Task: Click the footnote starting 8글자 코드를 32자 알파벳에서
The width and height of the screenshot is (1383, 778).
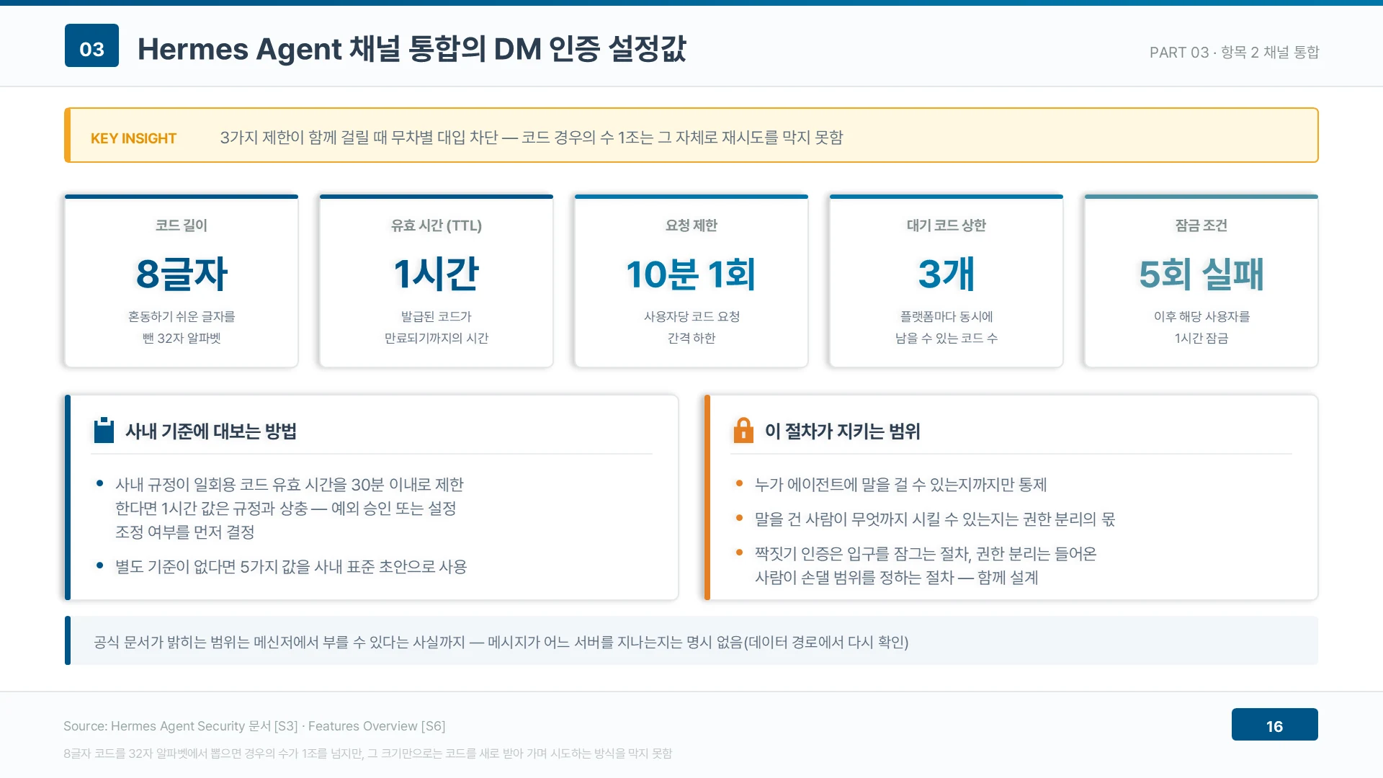Action: point(367,754)
